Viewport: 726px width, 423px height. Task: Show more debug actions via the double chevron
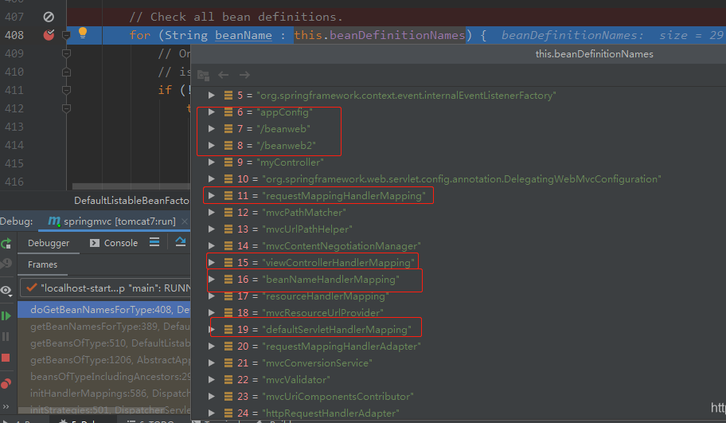(x=6, y=406)
